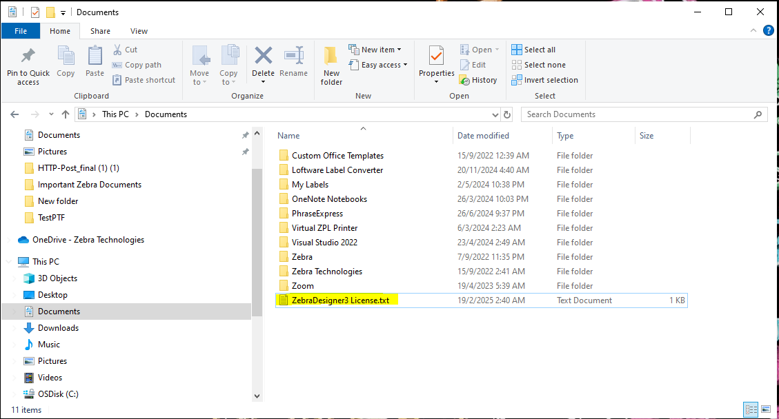Switch to the Home ribbon tab

tap(60, 31)
